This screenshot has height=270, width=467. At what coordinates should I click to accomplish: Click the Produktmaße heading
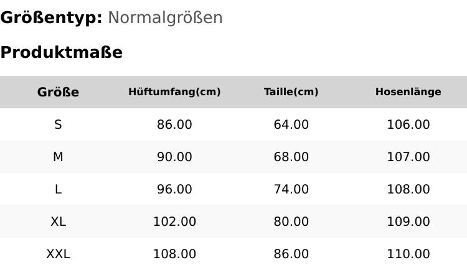point(61,52)
